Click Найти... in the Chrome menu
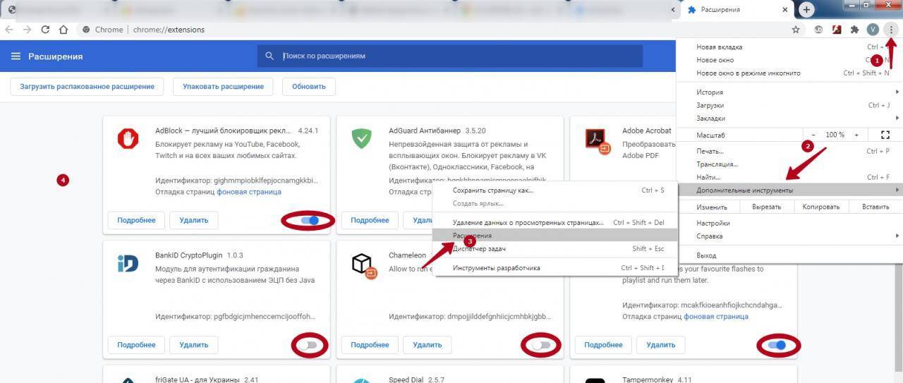This screenshot has width=903, height=383. click(789, 177)
